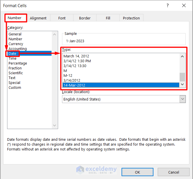Screen dimensions: 193x179
Task: Go to the Border tab
Action: (85, 18)
